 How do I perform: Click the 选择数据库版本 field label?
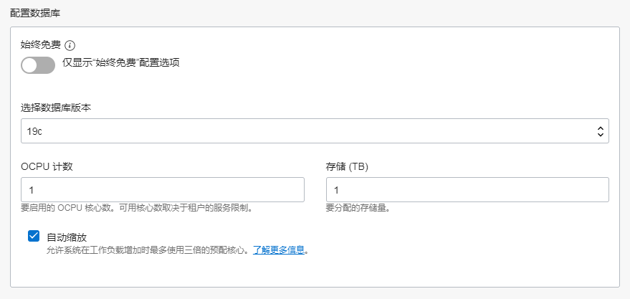pyautogui.click(x=66, y=108)
